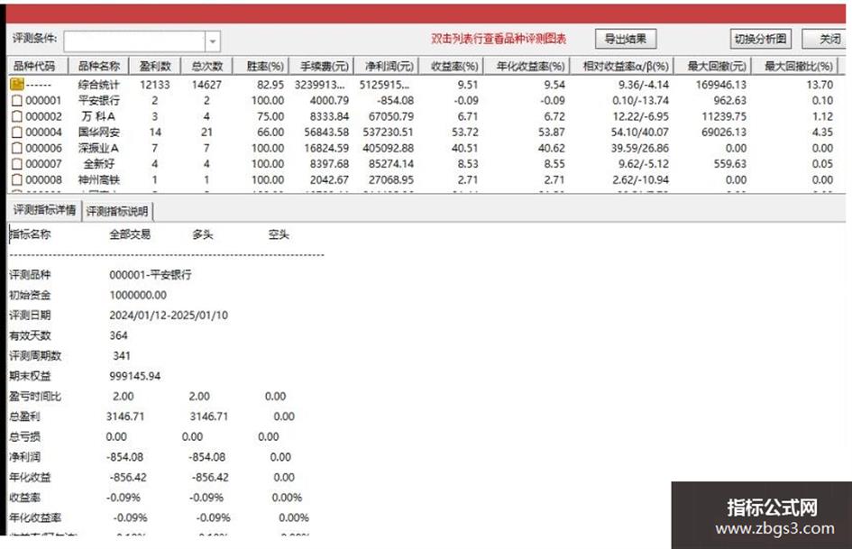Select stock name 神州高铁 in list
This screenshot has width=852, height=549.
point(98,179)
